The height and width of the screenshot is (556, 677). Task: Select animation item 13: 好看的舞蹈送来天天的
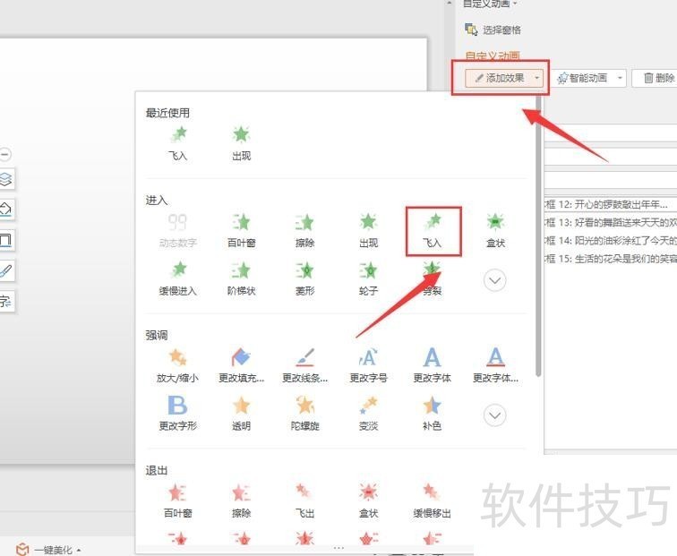(611, 222)
